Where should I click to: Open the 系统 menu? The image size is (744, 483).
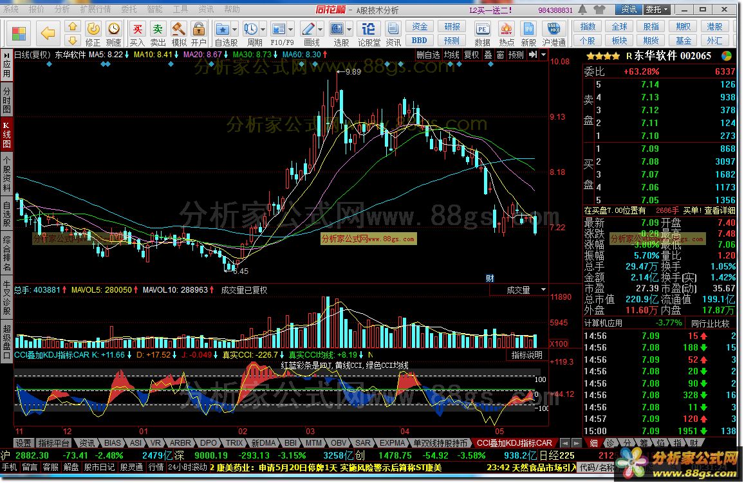[10, 9]
